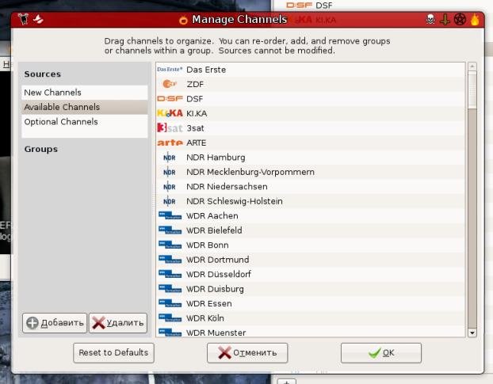Click the flame icon in title bar
Image resolution: width=493 pixels, height=384 pixels.
[x=475, y=20]
